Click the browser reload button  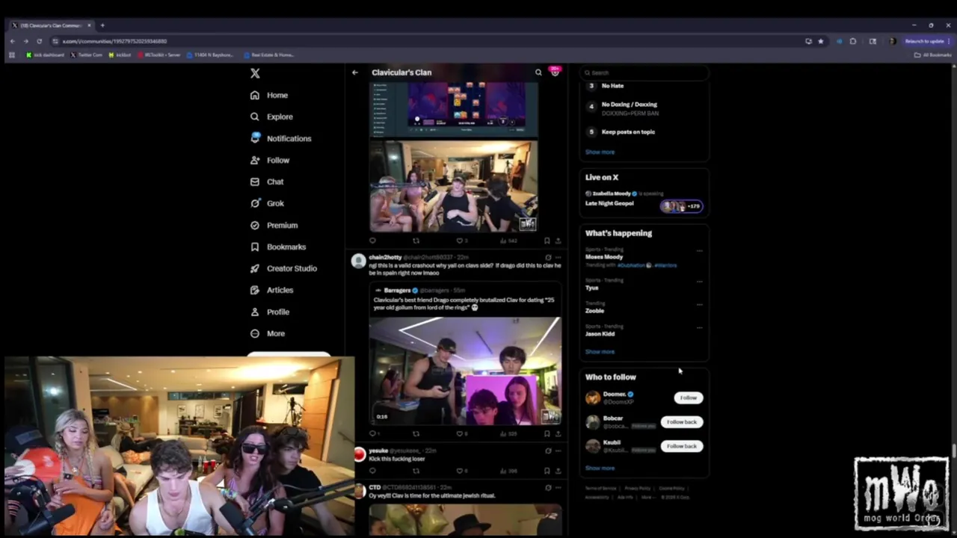pyautogui.click(x=38, y=41)
